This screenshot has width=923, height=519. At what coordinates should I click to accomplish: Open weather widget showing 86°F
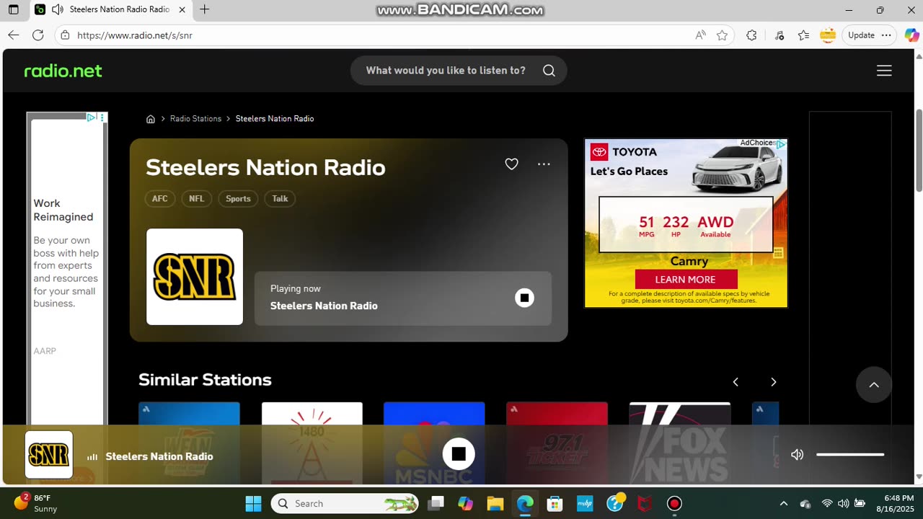[x=36, y=503]
